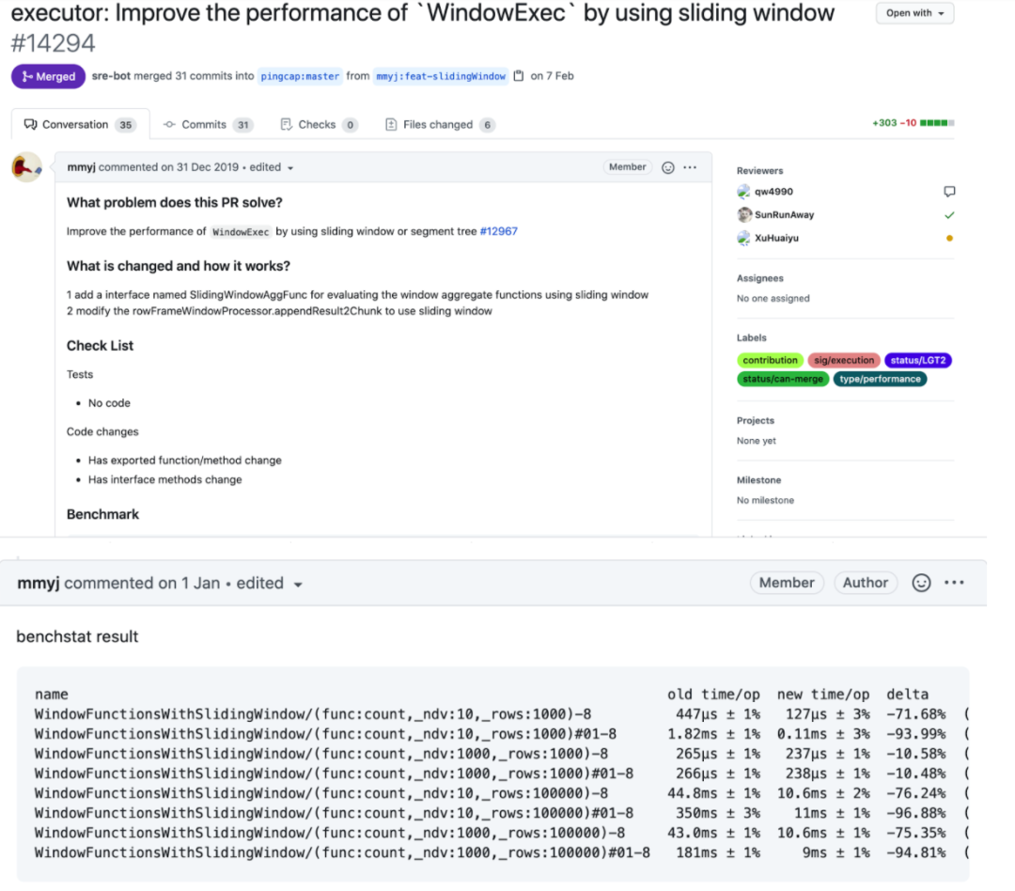Click the status/LGT2 label
Viewport: 1015px width, 891px height.
918,360
